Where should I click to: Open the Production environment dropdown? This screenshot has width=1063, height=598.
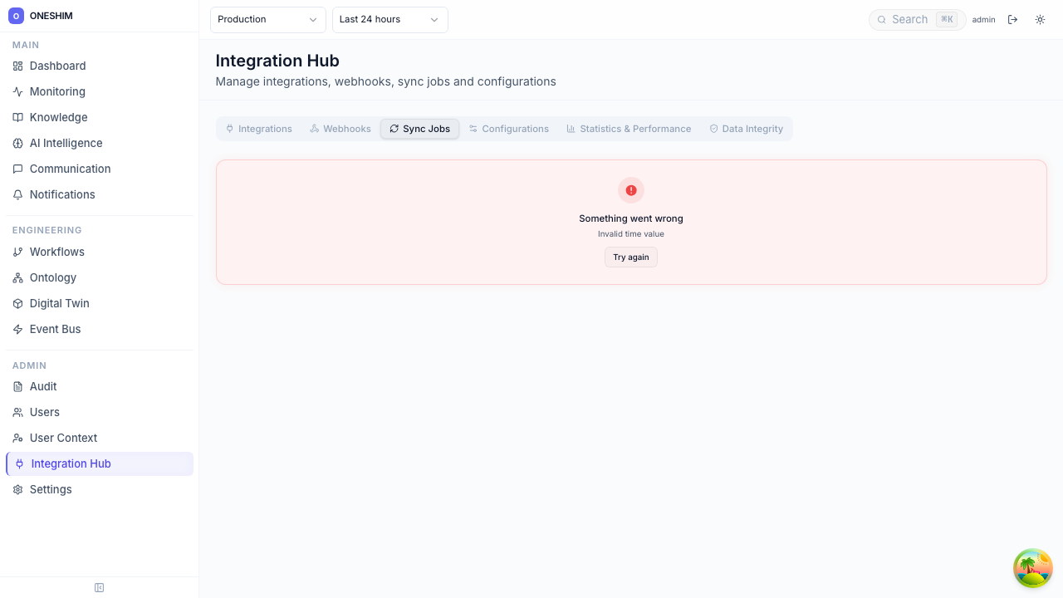pos(267,19)
